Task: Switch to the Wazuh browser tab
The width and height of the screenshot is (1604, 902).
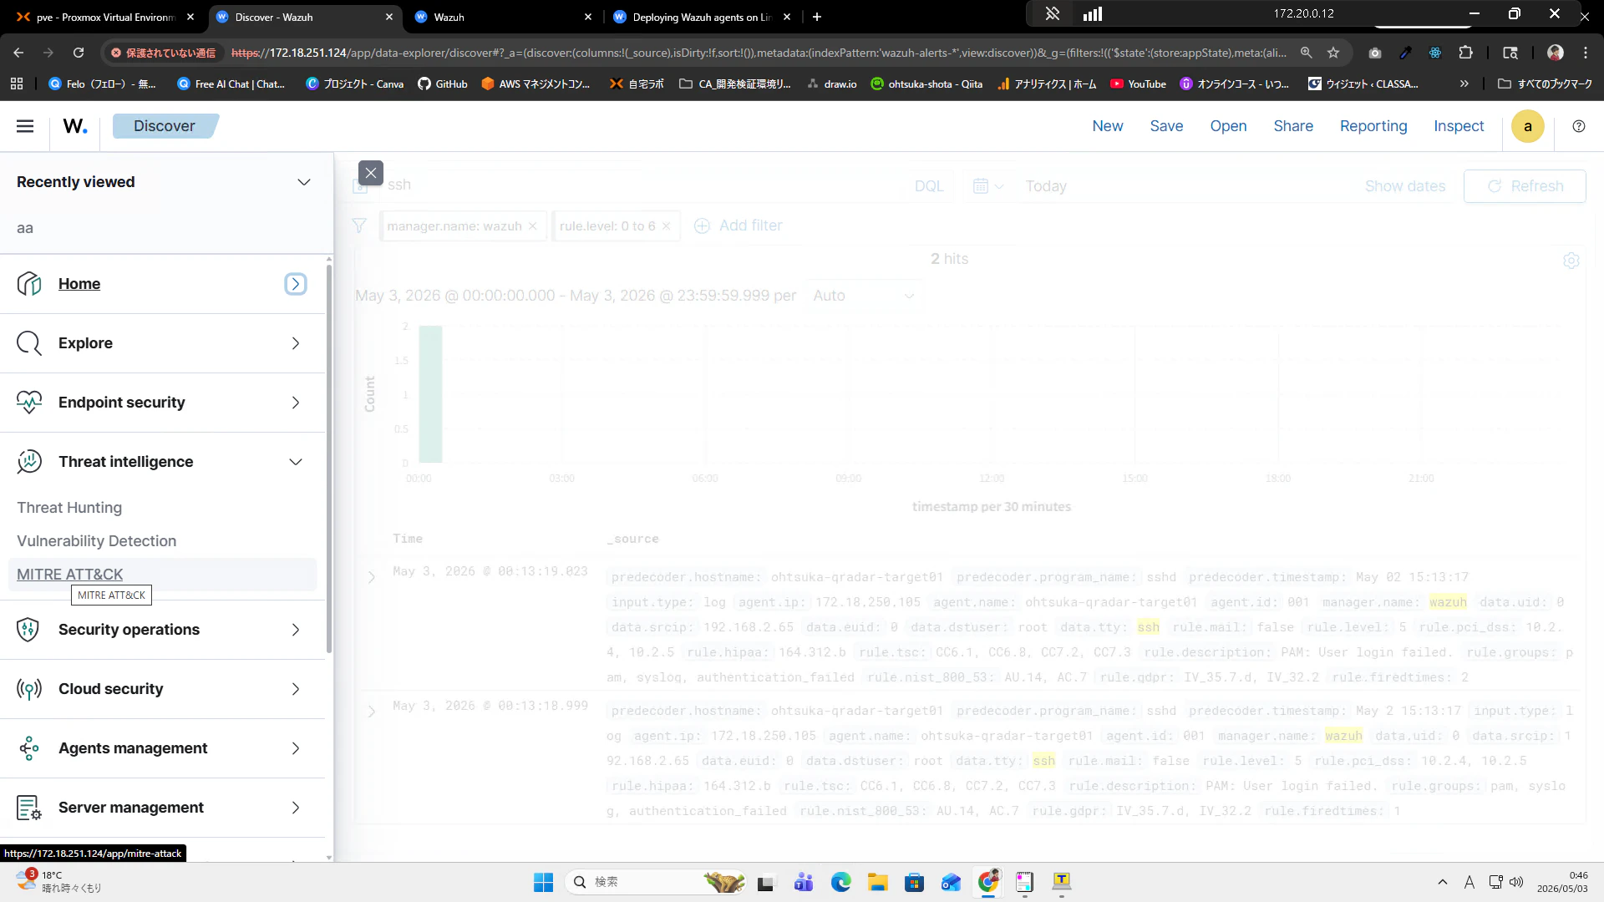Action: pos(501,17)
